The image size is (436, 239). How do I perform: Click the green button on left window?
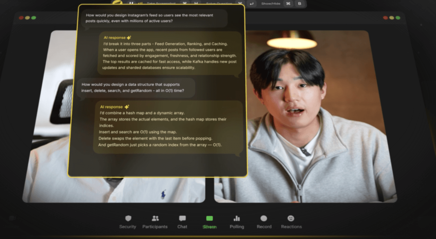(34, 18)
